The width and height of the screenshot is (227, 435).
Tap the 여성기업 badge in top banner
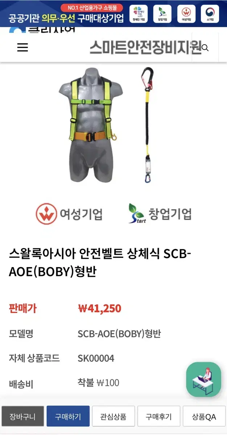click(x=186, y=14)
